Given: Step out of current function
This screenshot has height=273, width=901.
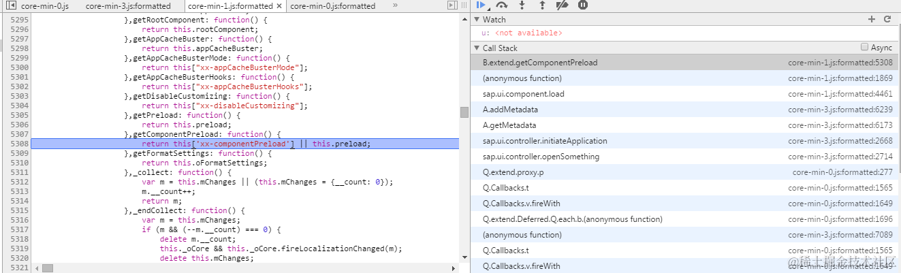Looking at the screenshot, I should click(542, 5).
